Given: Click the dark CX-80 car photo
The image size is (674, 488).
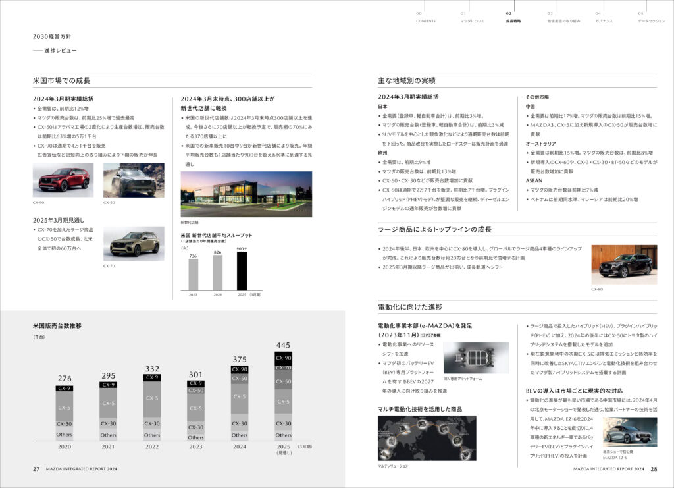Looking at the screenshot, I should [x=624, y=265].
